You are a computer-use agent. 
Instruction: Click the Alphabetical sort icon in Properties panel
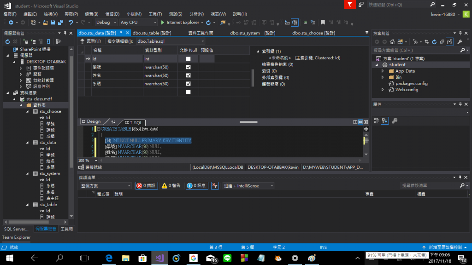385,121
